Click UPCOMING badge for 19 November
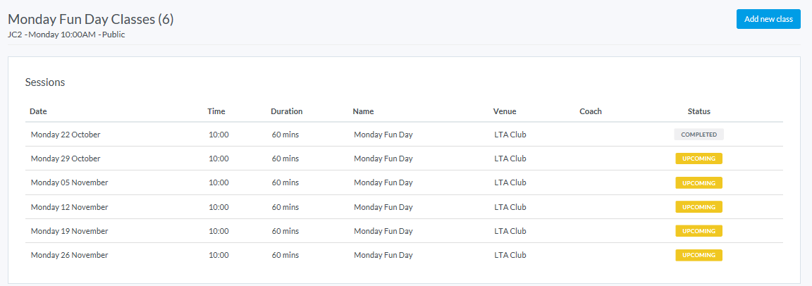The width and height of the screenshot is (812, 286). (699, 231)
